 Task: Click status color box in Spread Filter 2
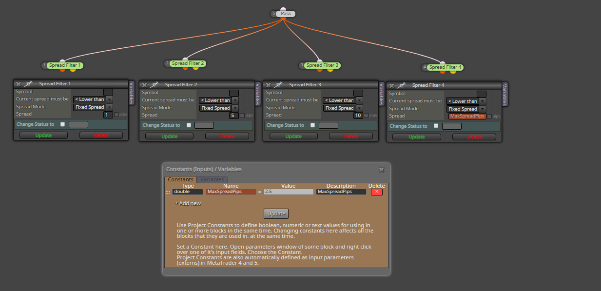click(204, 125)
